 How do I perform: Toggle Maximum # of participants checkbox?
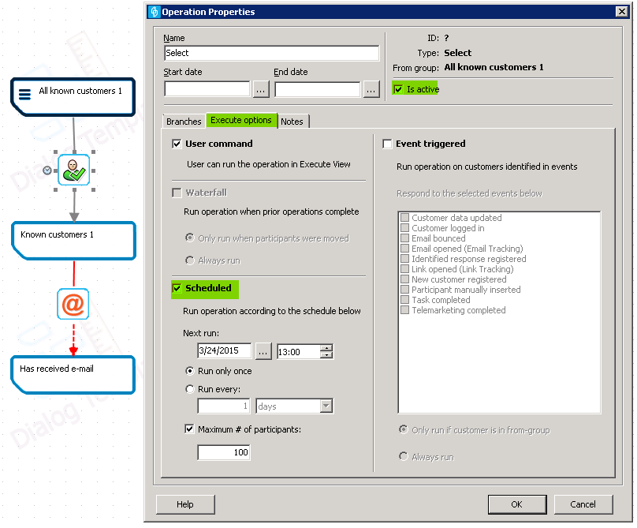[189, 429]
